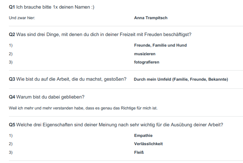
Task: Select the answer 'Durch mein Umfeld'
Action: [x=181, y=79]
